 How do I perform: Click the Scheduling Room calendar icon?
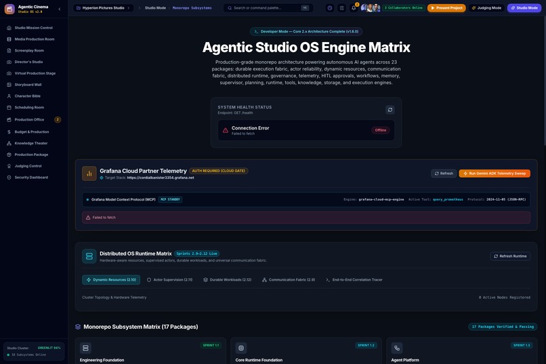[9, 107]
